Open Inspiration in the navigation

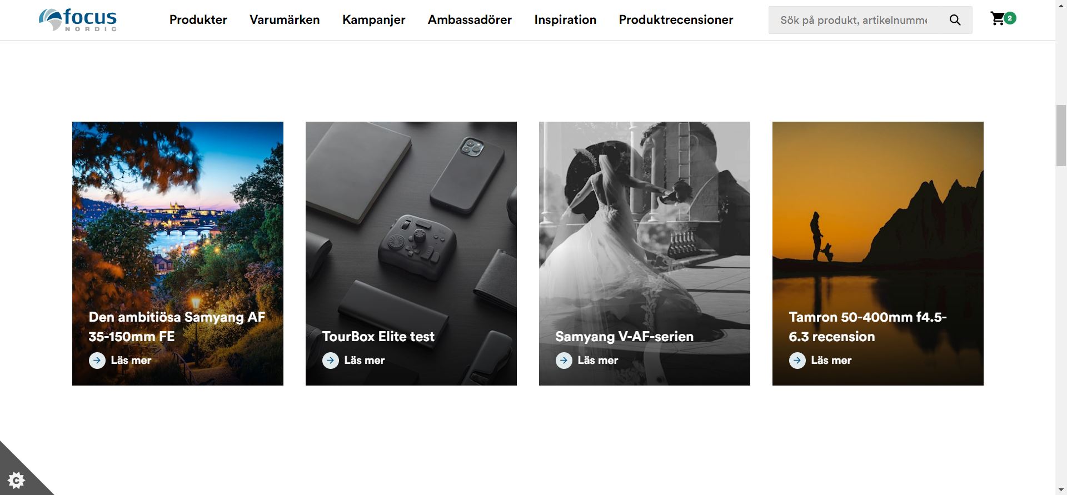click(565, 20)
